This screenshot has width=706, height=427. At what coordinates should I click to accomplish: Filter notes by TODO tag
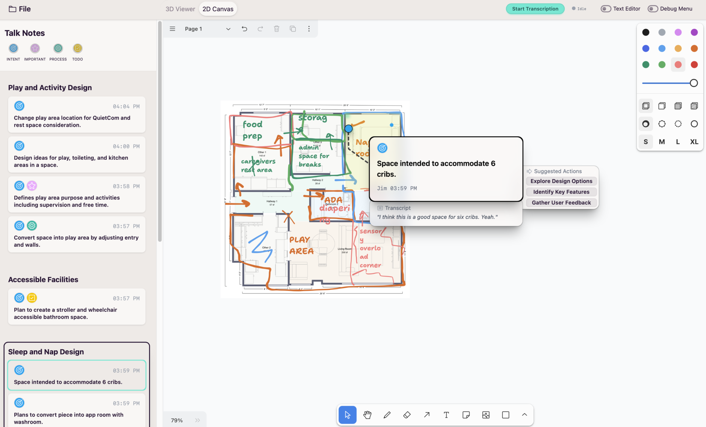(77, 49)
